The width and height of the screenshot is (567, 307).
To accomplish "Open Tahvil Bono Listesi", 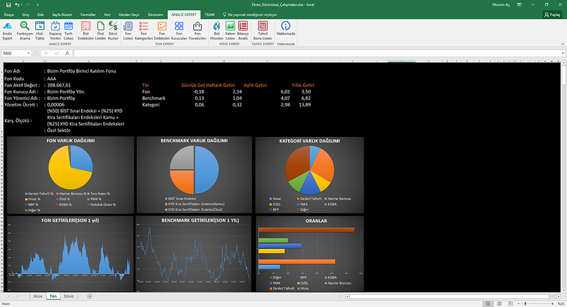I will [x=263, y=31].
